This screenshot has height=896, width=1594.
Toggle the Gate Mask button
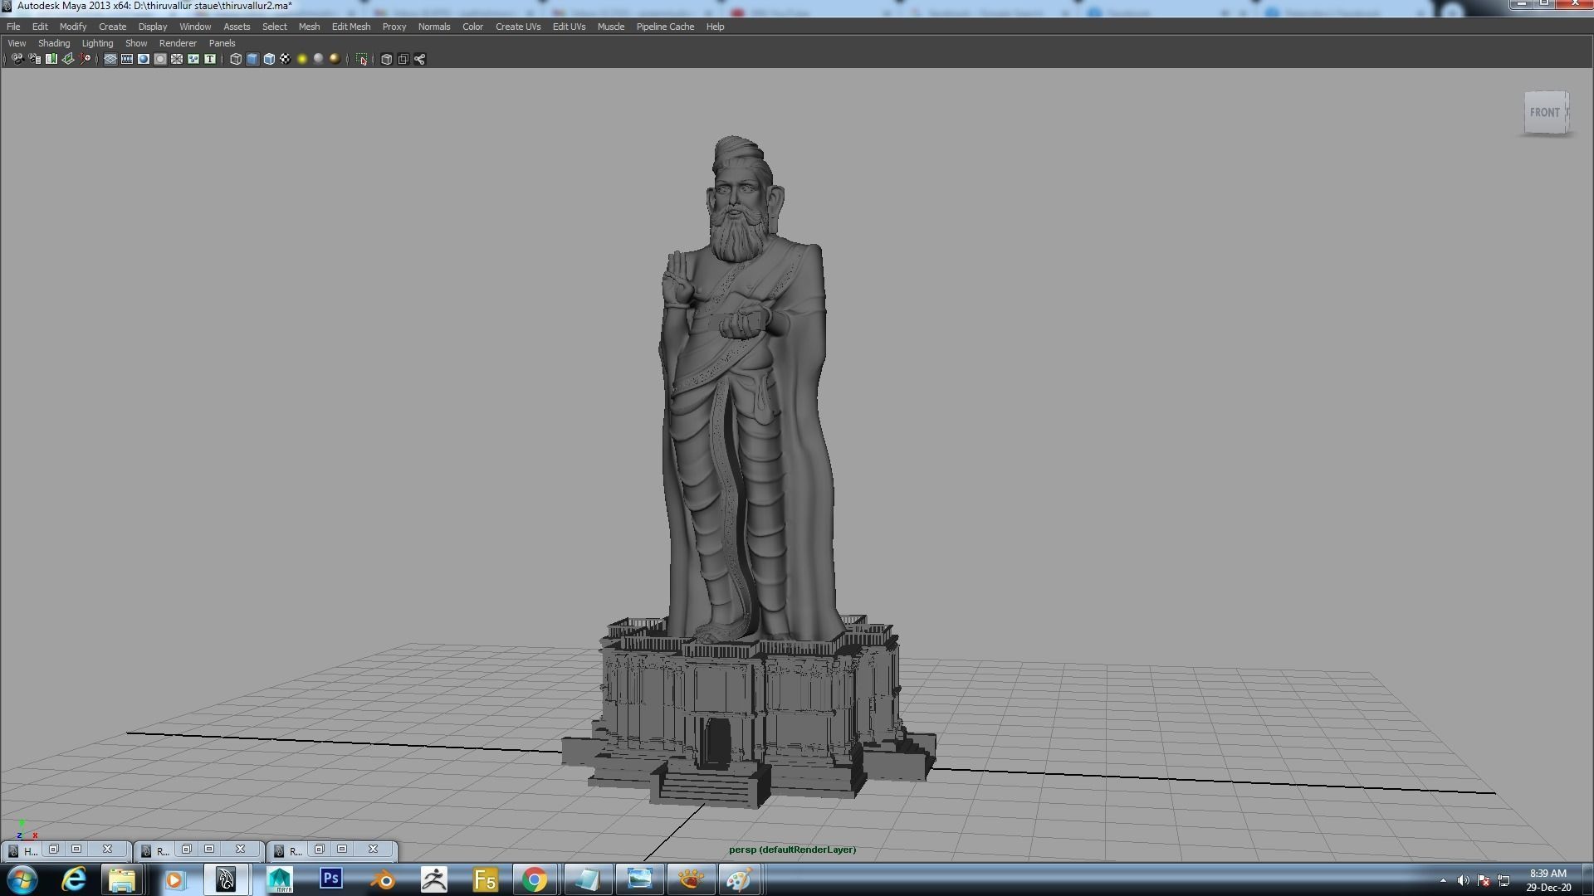pyautogui.click(x=160, y=59)
